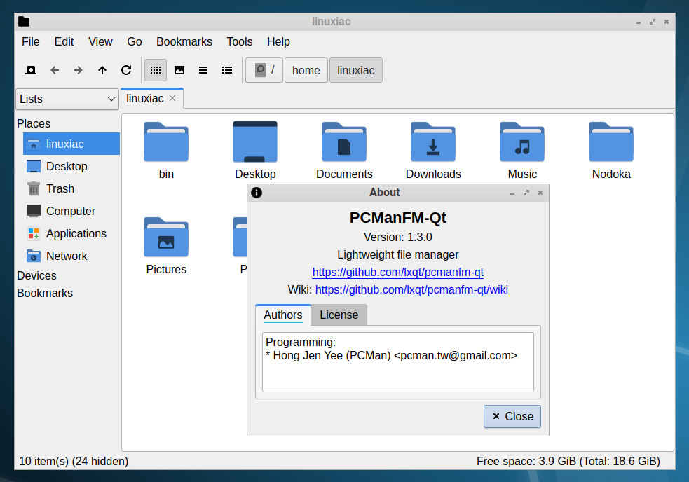Open the pcmanfm-qt wiki link
689x482 pixels.
click(x=411, y=290)
